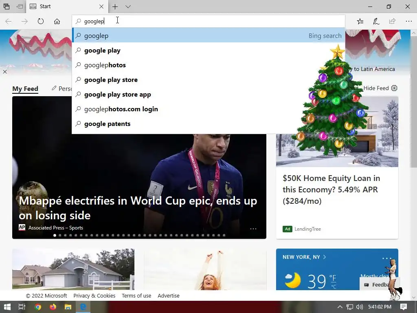This screenshot has width=417, height=313.
Task: Click the Hide Feed link
Action: (x=376, y=88)
